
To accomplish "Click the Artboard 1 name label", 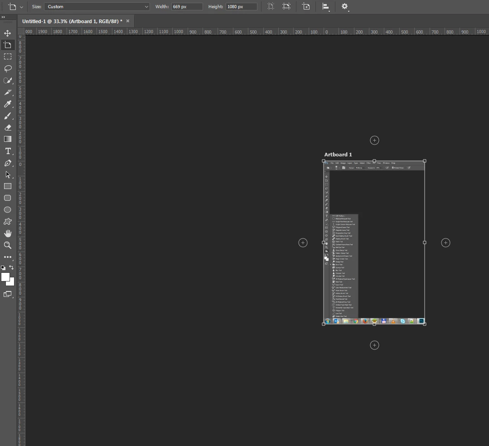I will coord(338,155).
